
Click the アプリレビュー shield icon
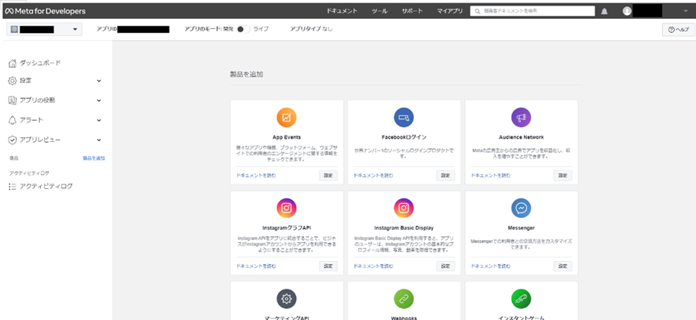point(13,140)
